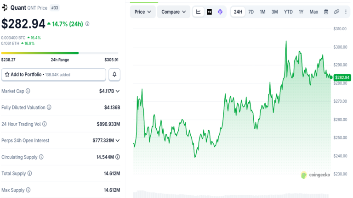
Task: Click the 14.7% (24h) change text
Action: click(68, 24)
